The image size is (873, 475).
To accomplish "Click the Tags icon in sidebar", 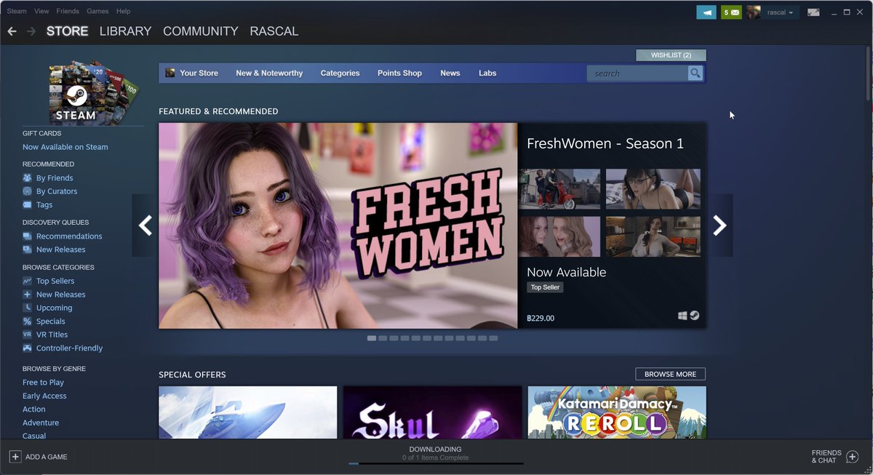I will click(x=27, y=205).
